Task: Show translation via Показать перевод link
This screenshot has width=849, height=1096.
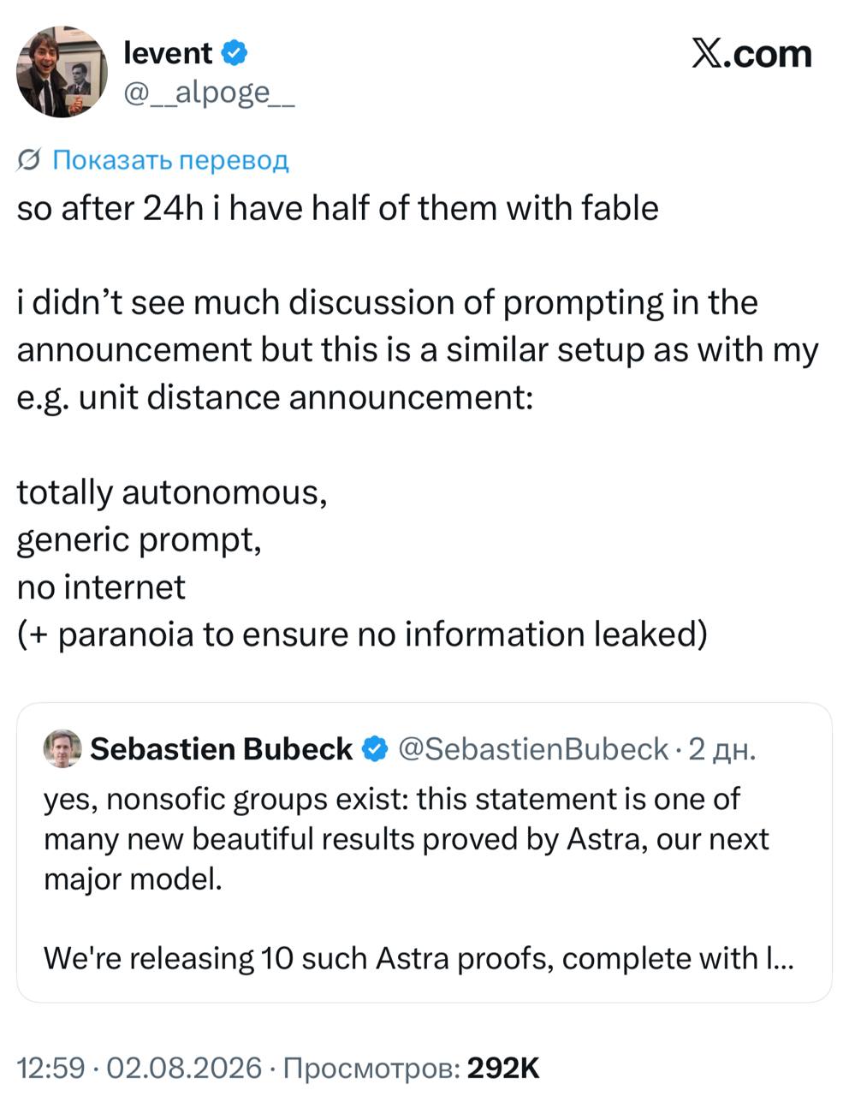Action: coord(170,160)
